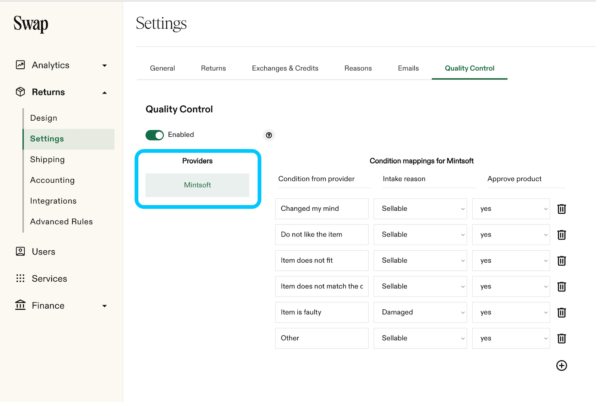This screenshot has height=402, width=596.
Task: Switch to the General tab
Action: pos(162,68)
